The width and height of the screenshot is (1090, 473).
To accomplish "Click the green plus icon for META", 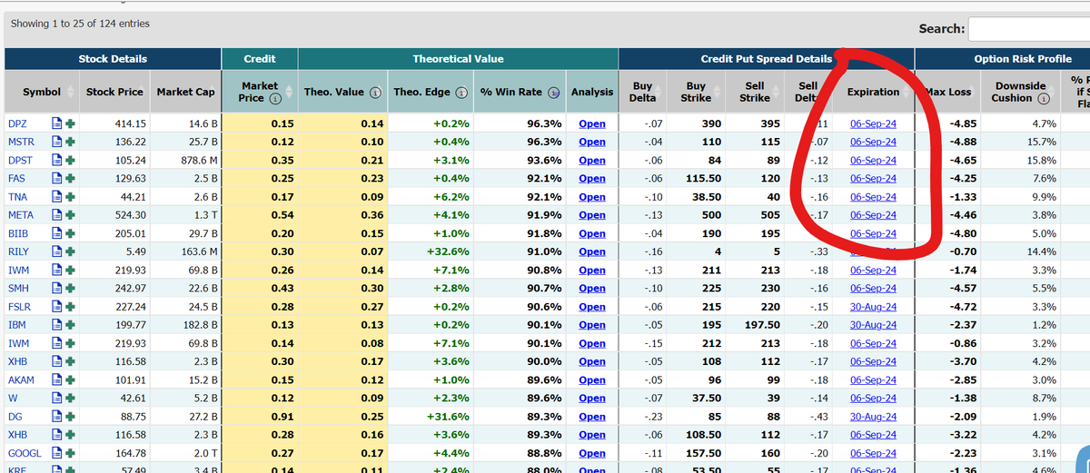I will [70, 214].
